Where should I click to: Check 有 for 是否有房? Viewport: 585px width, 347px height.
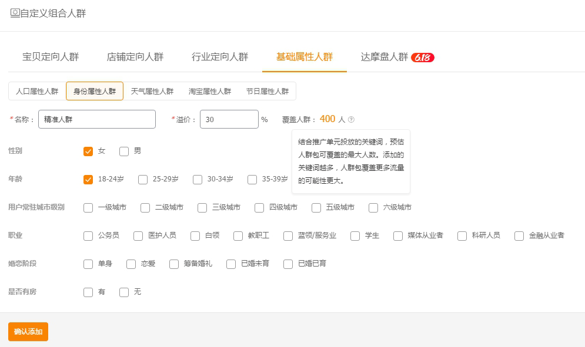[x=88, y=292]
